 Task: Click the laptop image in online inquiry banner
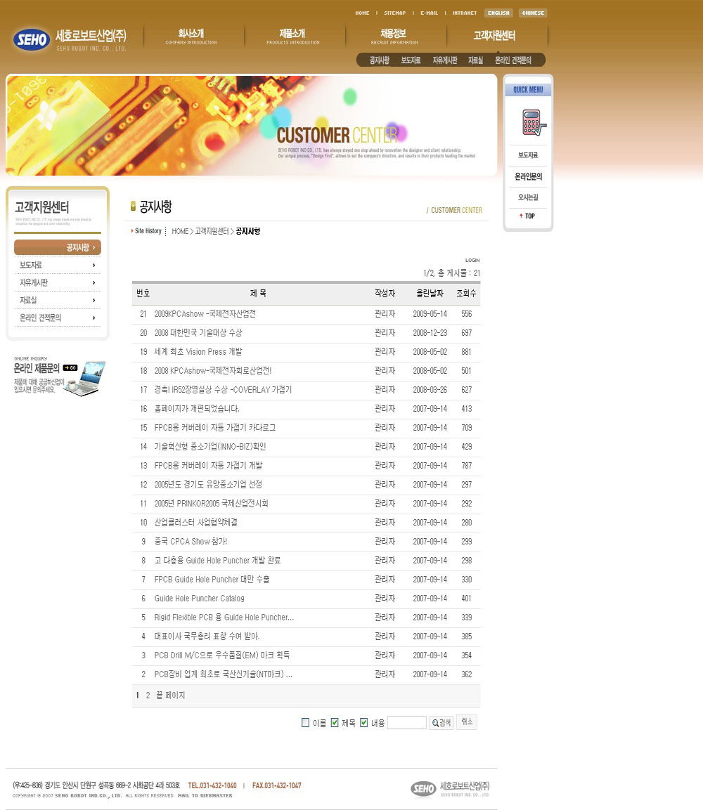[86, 379]
